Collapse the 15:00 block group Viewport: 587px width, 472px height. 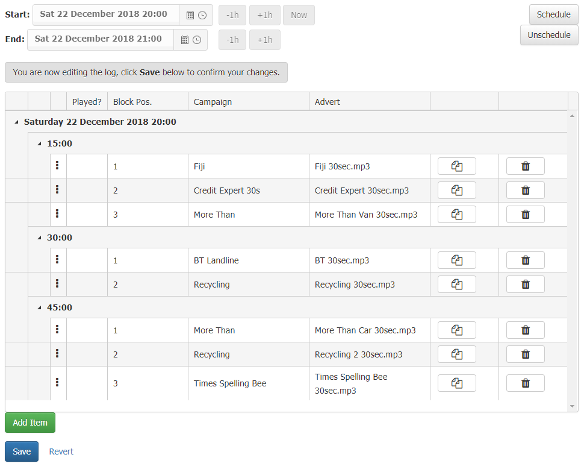pos(39,144)
